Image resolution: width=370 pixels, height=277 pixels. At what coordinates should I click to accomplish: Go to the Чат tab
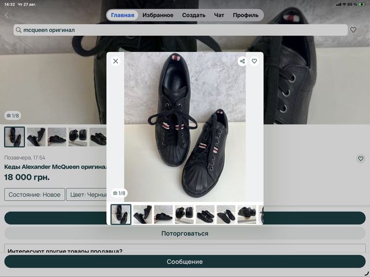pos(219,15)
